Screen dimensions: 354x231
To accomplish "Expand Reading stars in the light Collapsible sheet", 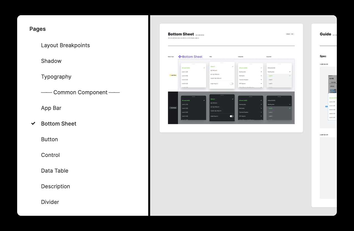I will [x=261, y=72].
